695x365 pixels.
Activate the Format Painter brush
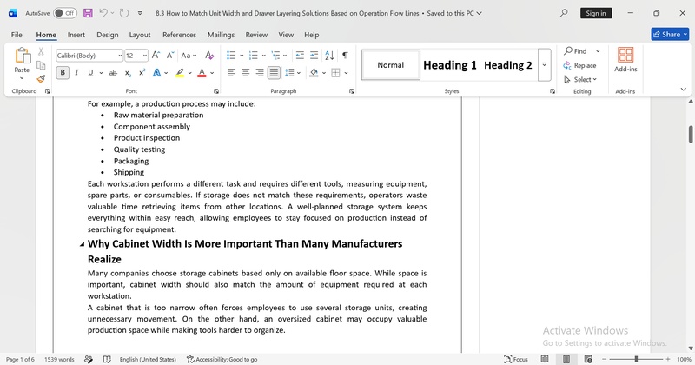tap(41, 79)
